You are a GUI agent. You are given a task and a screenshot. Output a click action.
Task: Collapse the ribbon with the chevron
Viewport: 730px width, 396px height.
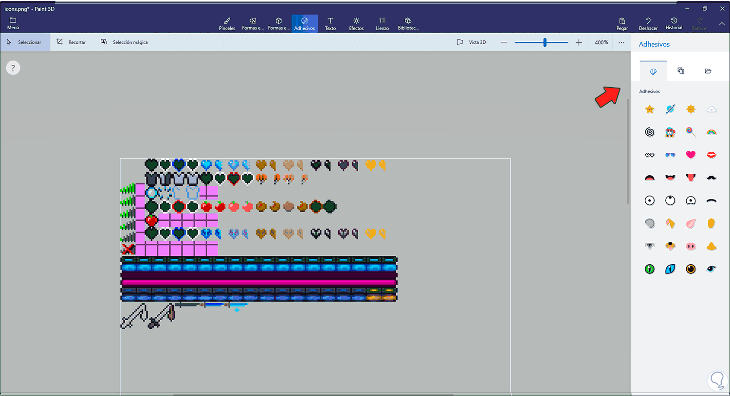point(722,24)
